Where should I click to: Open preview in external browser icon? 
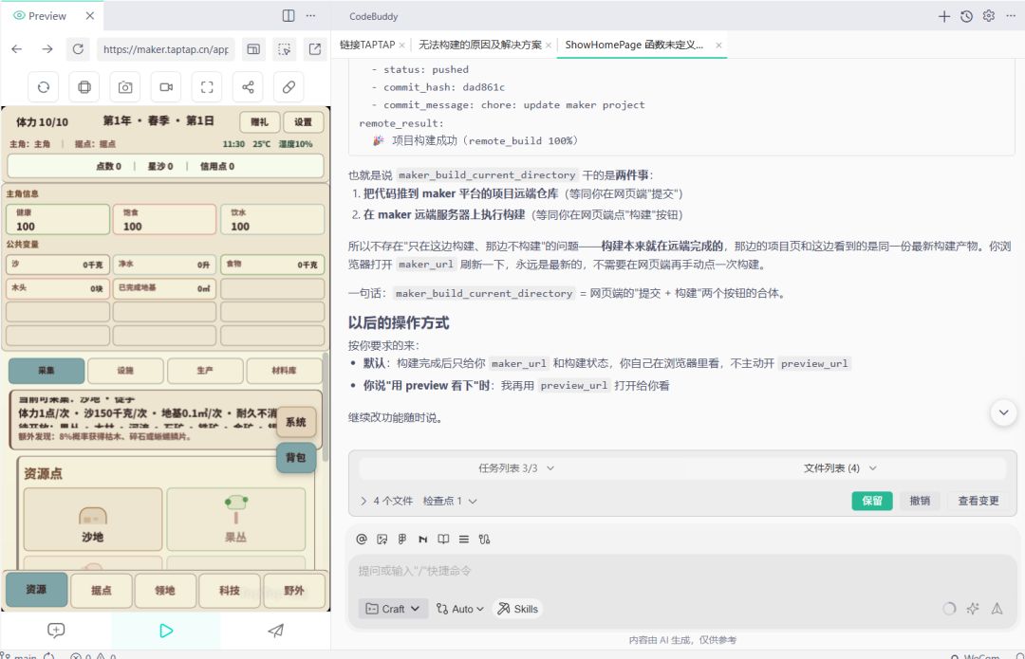pos(315,49)
